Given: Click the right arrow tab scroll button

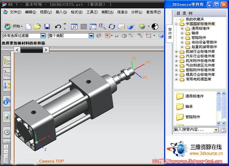Looking at the screenshot, I should 46,50.
